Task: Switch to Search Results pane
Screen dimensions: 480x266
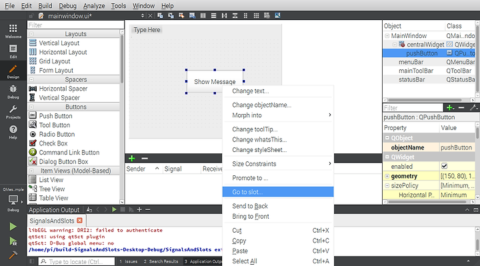Action: tap(161, 261)
